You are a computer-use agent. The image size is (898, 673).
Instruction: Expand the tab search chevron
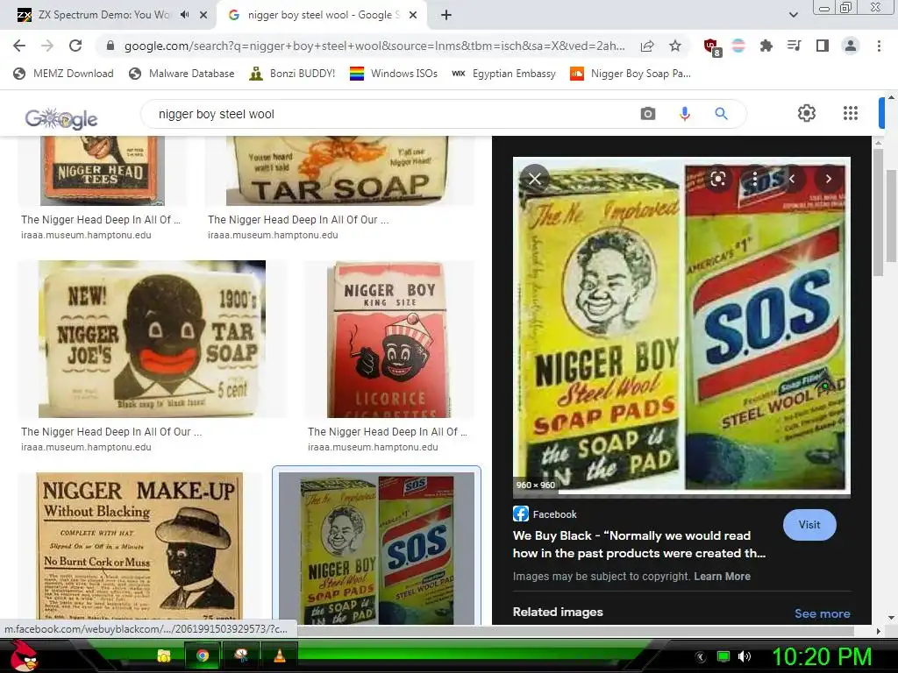coord(793,15)
